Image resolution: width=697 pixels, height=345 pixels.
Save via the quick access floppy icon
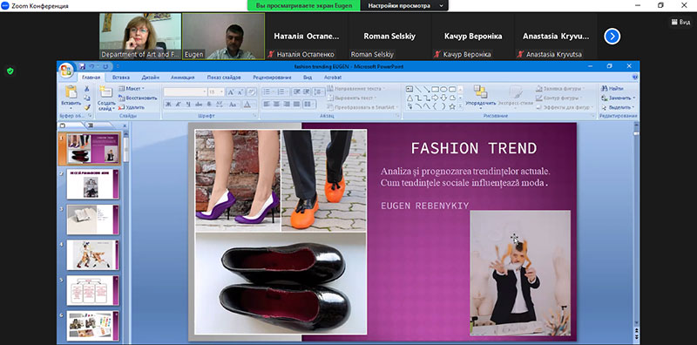[x=82, y=66]
